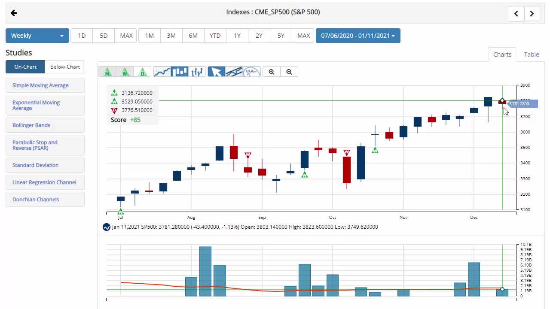Switch to the Below-Chart studies tab
The width and height of the screenshot is (550, 309).
(65, 67)
